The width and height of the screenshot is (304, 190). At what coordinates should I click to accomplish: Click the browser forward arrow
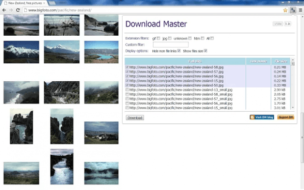coord(11,10)
